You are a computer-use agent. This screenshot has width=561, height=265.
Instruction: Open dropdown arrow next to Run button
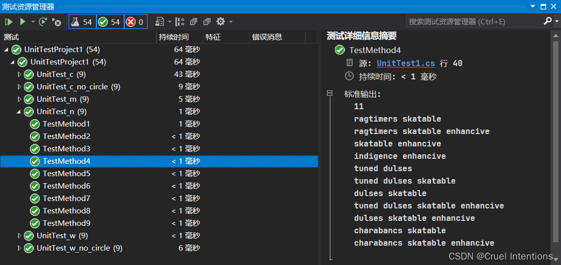tap(33, 22)
